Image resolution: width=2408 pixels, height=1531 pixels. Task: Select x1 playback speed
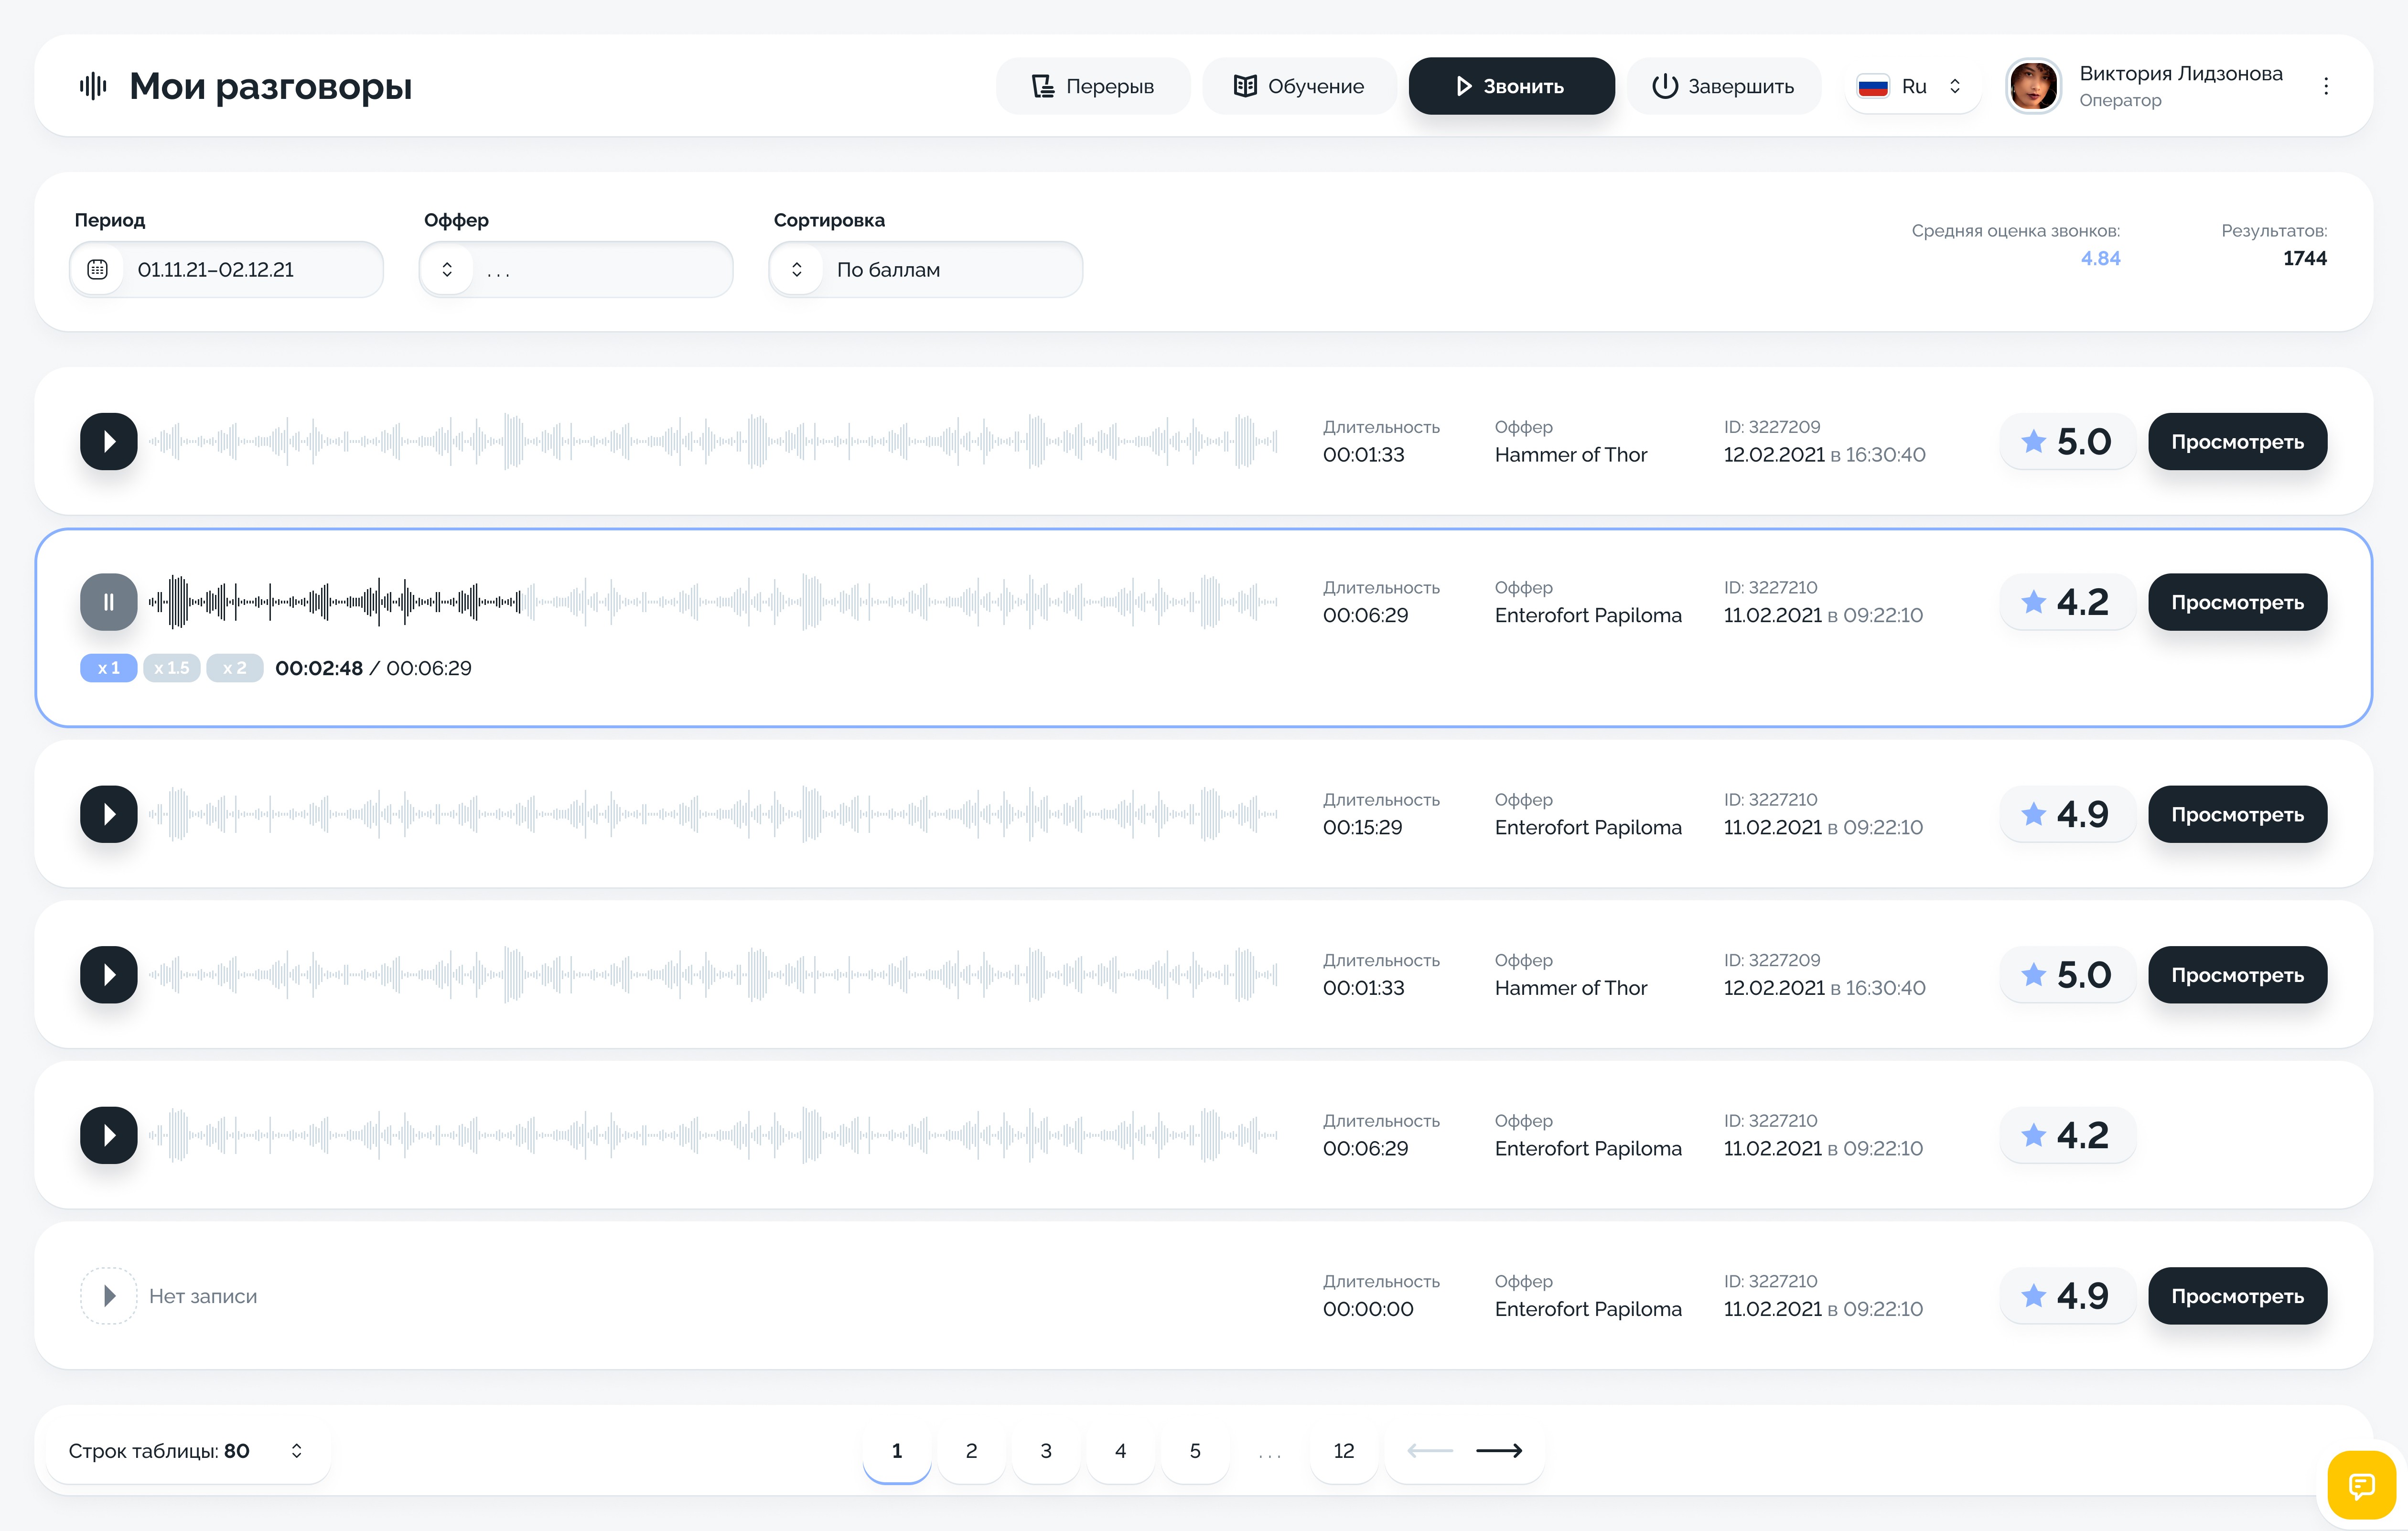click(108, 668)
